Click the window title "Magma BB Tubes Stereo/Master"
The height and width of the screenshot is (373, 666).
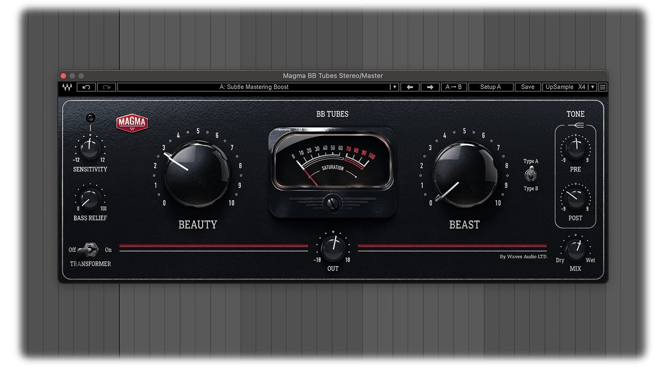[x=333, y=76]
